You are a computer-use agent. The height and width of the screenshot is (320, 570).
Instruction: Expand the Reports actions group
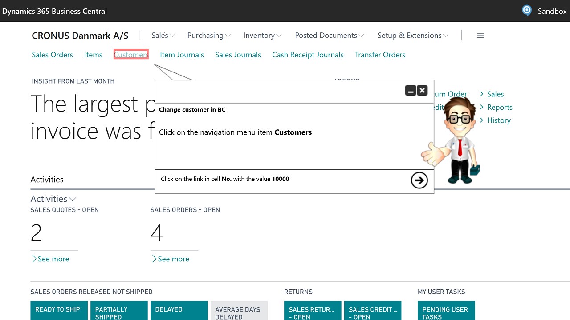coord(496,107)
